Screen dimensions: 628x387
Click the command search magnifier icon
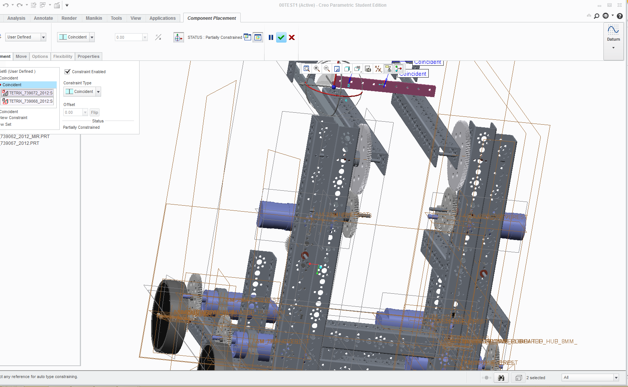click(x=597, y=16)
